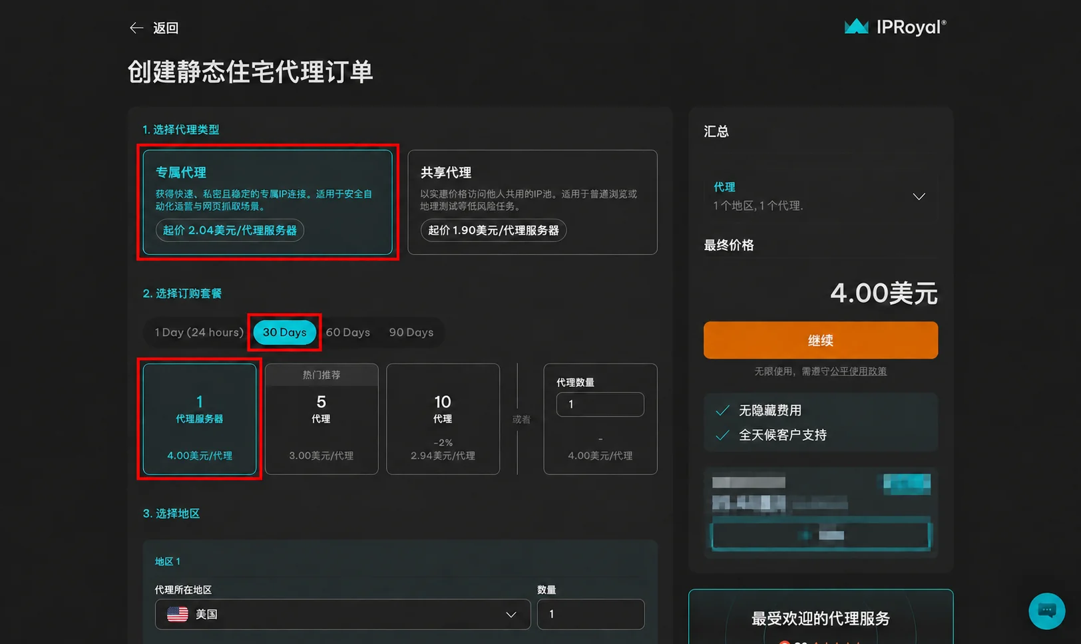This screenshot has height=644, width=1081.
Task: Choose the 10 代理 package card
Action: [443, 419]
